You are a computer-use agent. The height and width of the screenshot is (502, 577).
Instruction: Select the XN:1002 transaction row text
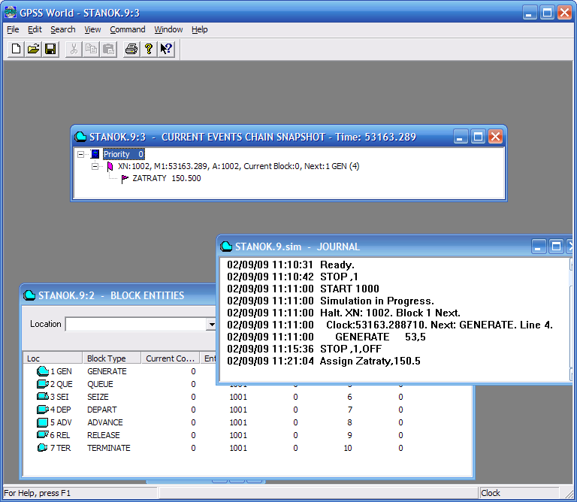(238, 166)
